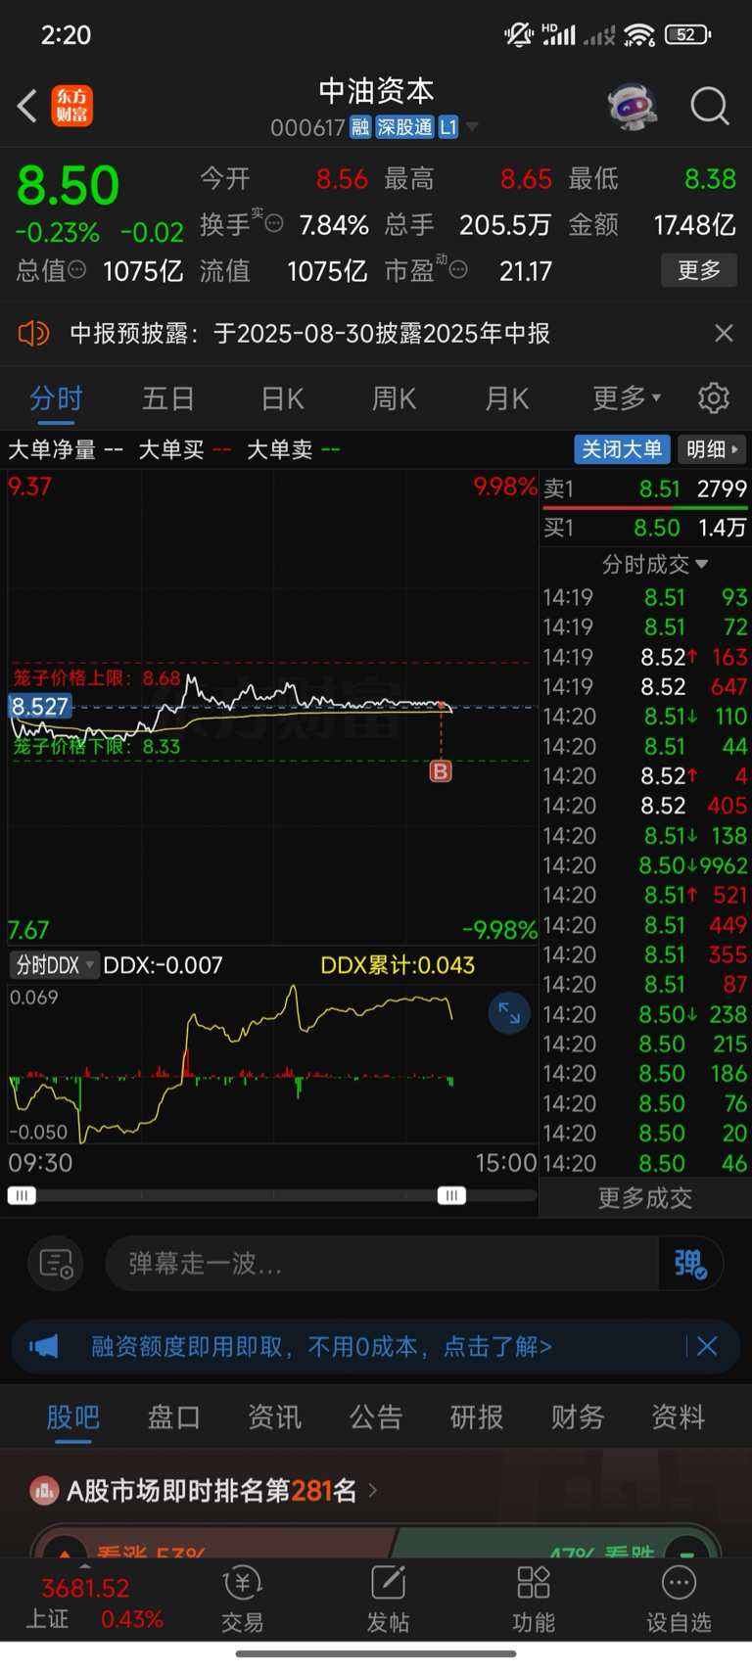Expand stock code dropdown arrow
This screenshot has height=1672, width=752.
tap(472, 127)
